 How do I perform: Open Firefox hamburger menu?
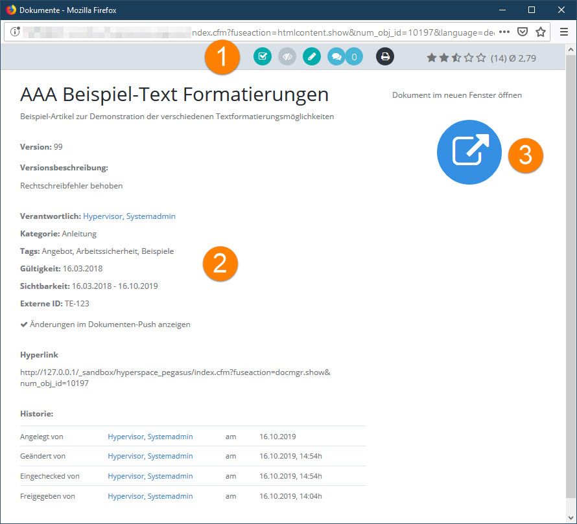point(563,32)
